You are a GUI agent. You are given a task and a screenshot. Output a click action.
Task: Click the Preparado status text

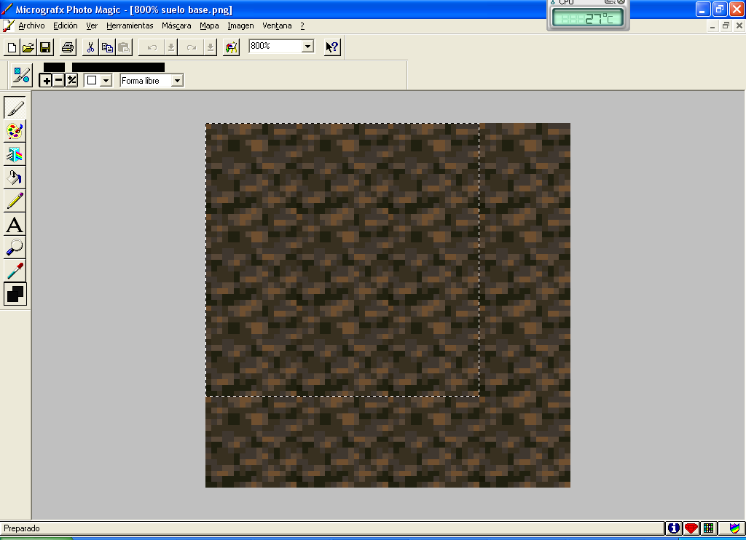(x=22, y=528)
